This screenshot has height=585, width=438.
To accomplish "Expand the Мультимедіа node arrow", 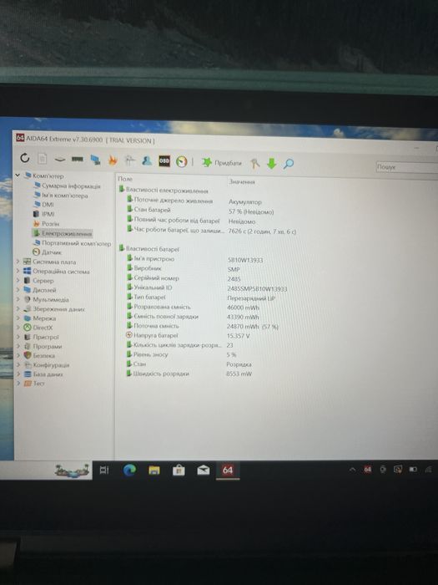I will pyautogui.click(x=18, y=299).
